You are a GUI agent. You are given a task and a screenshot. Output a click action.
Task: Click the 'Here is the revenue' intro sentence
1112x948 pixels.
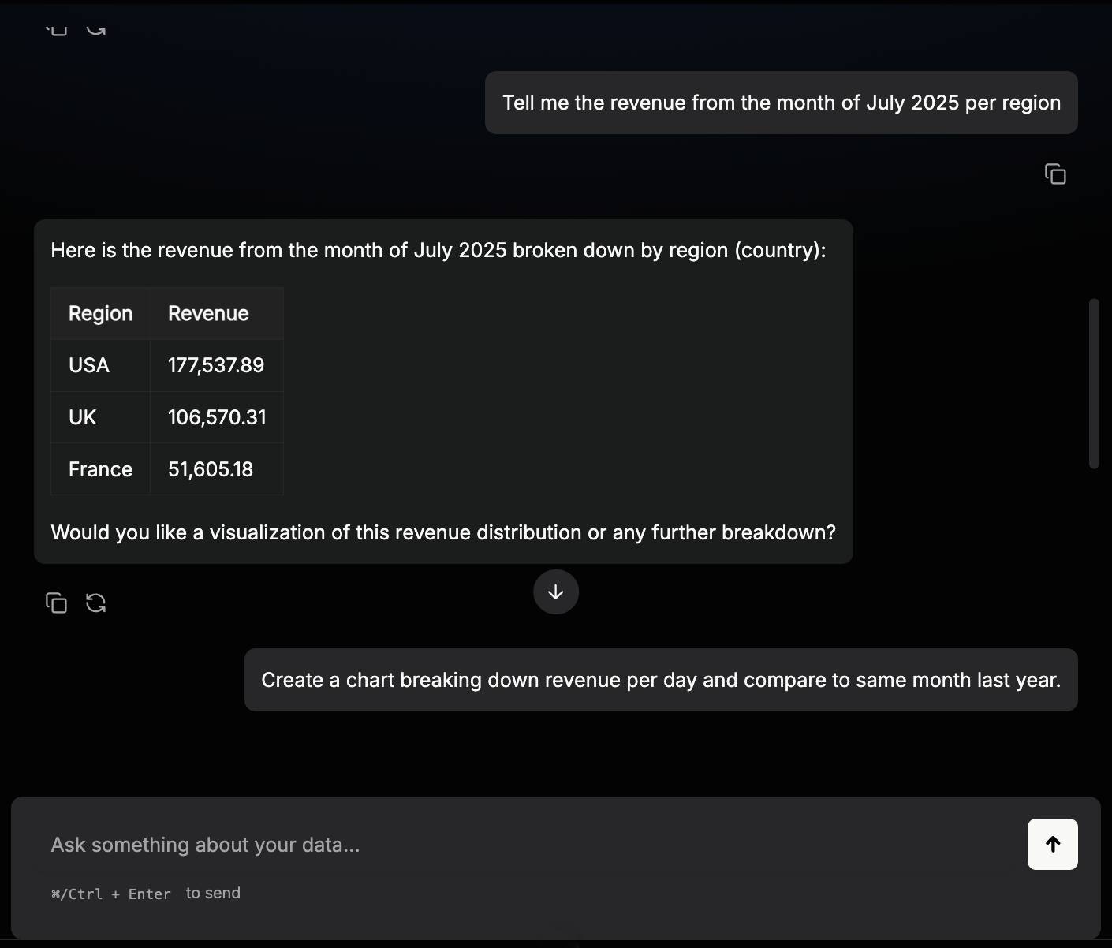coord(438,250)
